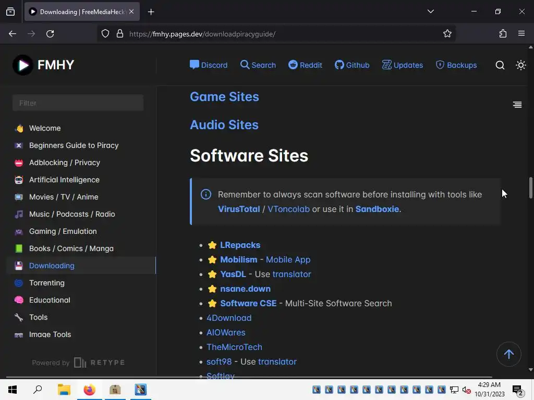Open Windows taskbar search
Image resolution: width=534 pixels, height=400 pixels.
tap(38, 390)
